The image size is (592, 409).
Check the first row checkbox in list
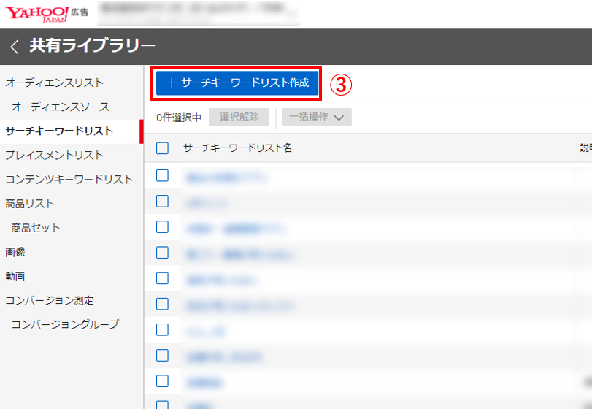[x=163, y=176]
